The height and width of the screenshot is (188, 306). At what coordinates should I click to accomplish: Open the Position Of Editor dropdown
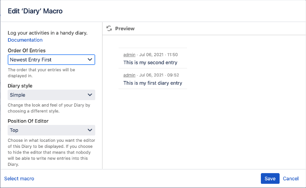point(51,130)
